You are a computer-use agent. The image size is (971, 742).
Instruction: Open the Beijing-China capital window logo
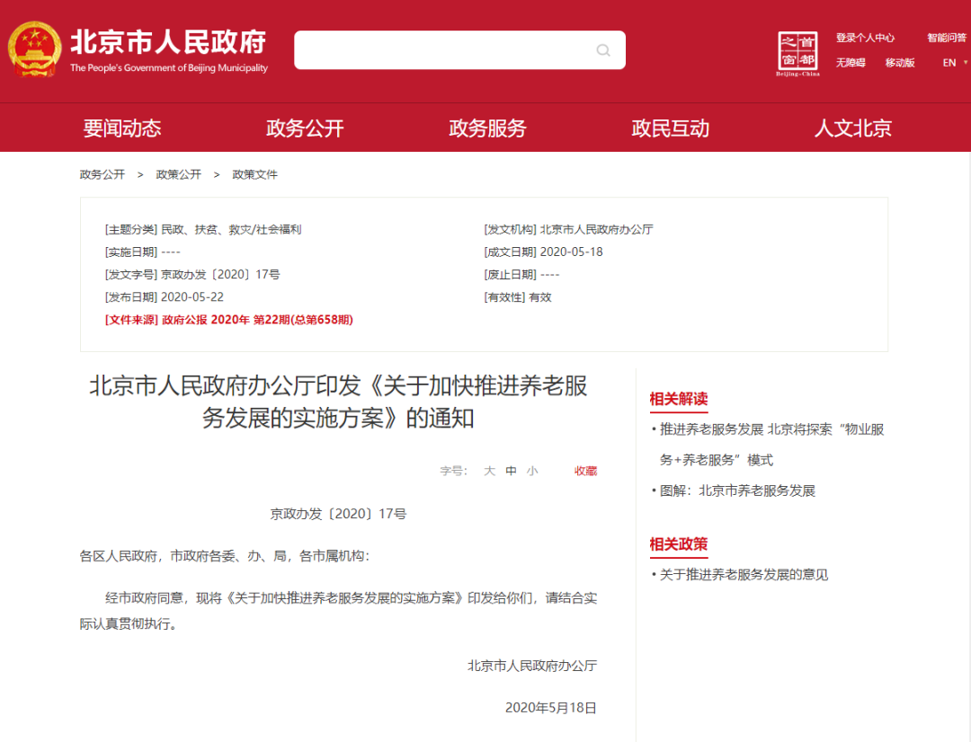(797, 53)
